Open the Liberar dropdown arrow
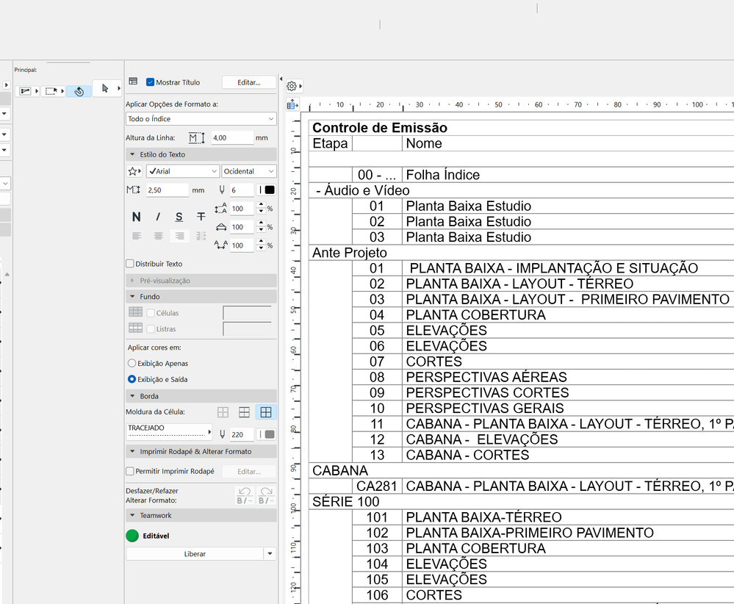 click(x=270, y=553)
